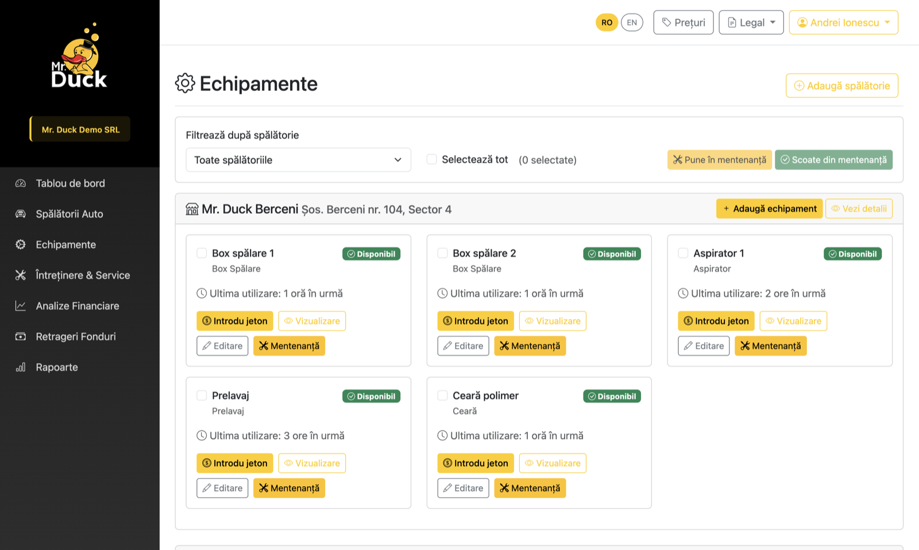Click the large gear icon beside Echipamente heading
Screen dimensions: 919x550
click(185, 83)
